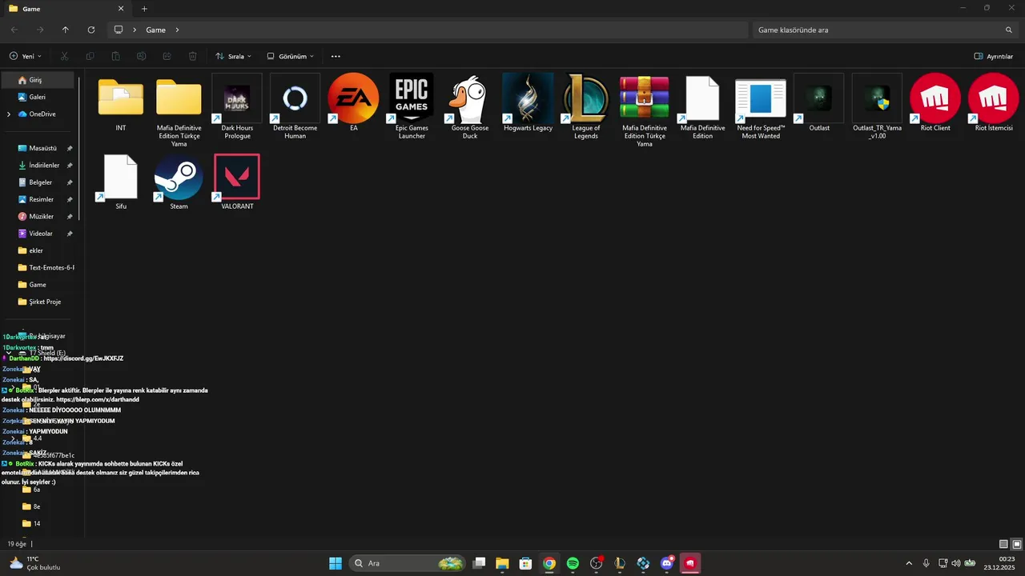Click the Up one level arrow
The height and width of the screenshot is (576, 1025).
pos(66,30)
